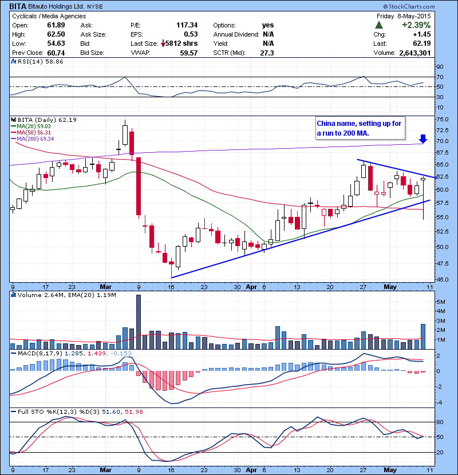Screen dimensions: 458x475
Task: Click the Annual Dividend label
Action: pos(236,34)
